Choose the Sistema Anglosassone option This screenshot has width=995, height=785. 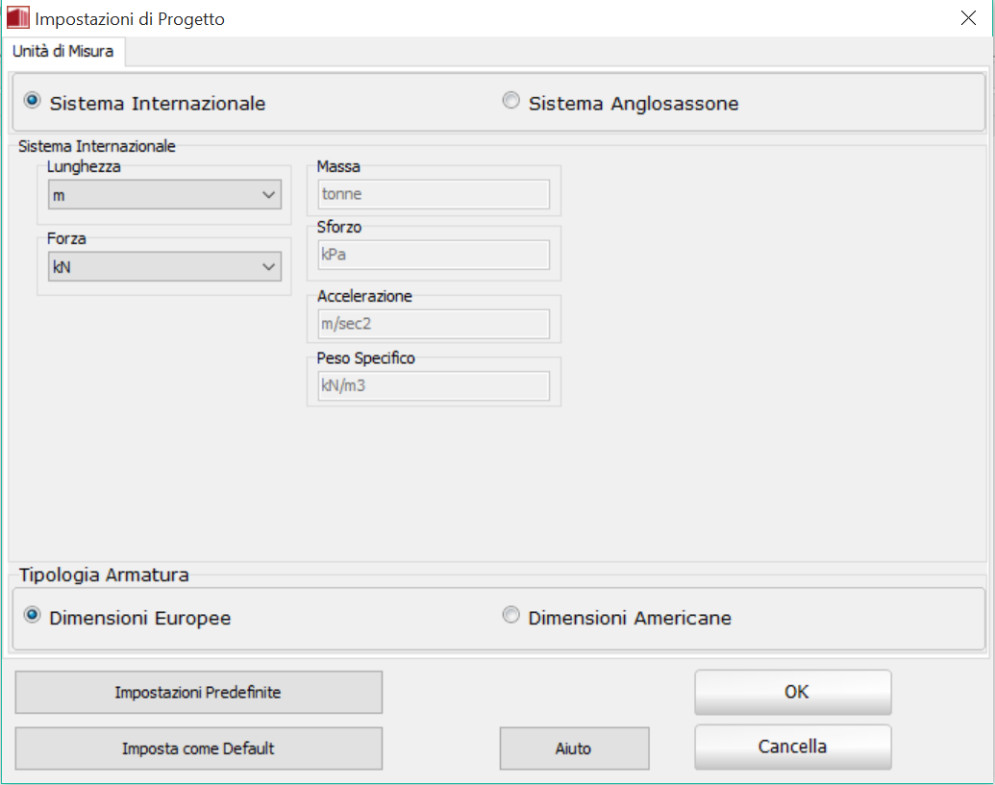tap(511, 101)
